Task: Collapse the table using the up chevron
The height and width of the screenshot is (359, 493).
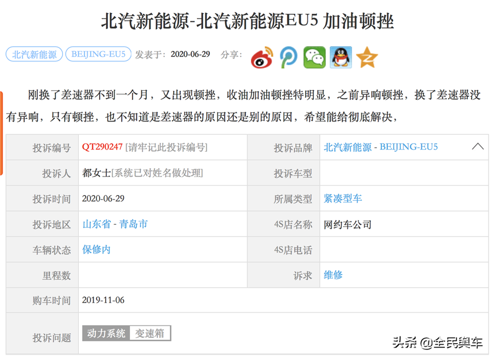Action: click(478, 146)
